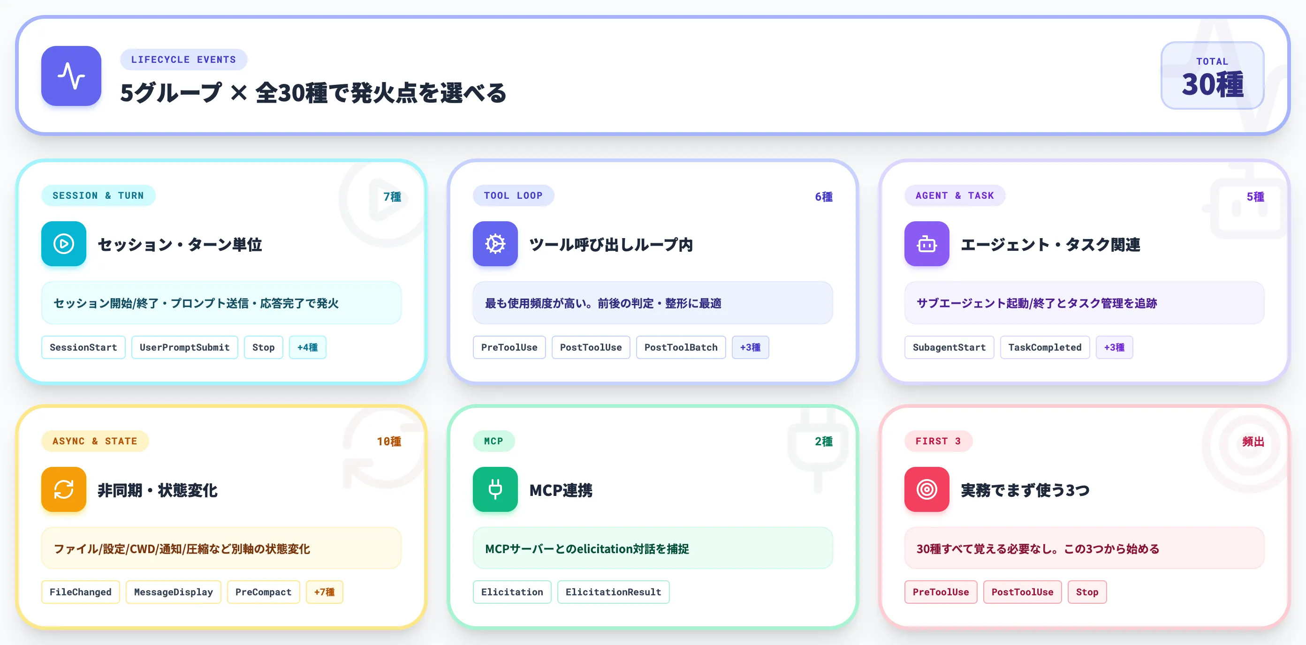Viewport: 1306px width, 645px height.
Task: Click the 6種 count in Tool Loop card
Action: [x=823, y=196]
